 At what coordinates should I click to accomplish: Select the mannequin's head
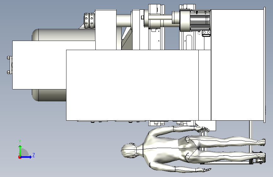(x=129, y=151)
